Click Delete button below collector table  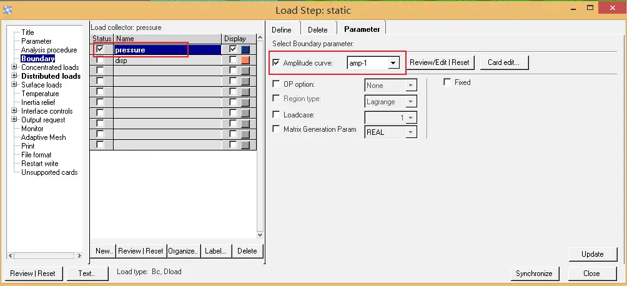pos(247,251)
